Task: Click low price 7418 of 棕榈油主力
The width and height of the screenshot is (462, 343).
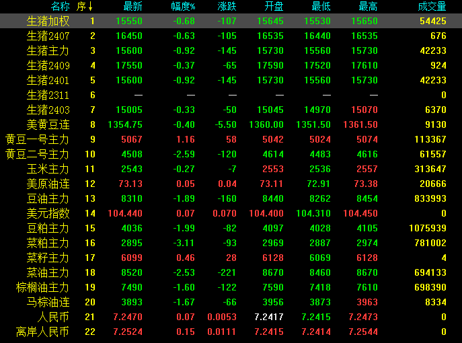Action: (x=320, y=287)
